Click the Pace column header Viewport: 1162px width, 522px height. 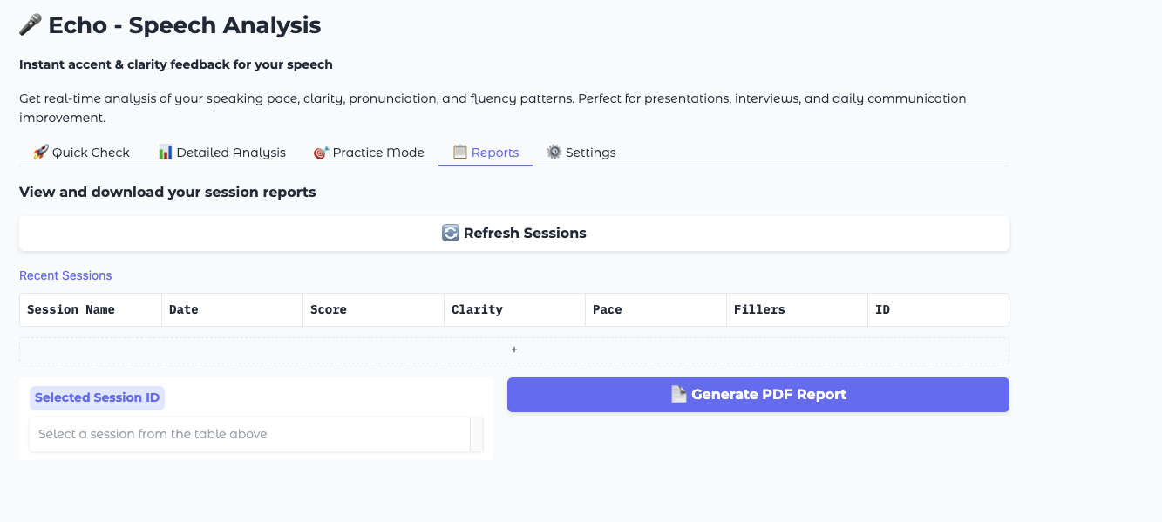[608, 309]
